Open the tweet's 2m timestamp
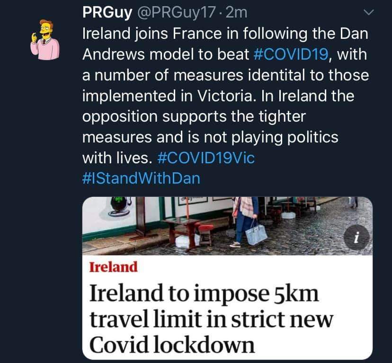Screen dimensions: 392x363 pyautogui.click(x=236, y=12)
